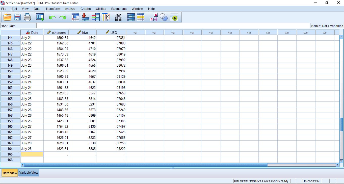Select the Data View tab
This screenshot has width=344, height=184.
coord(10,173)
